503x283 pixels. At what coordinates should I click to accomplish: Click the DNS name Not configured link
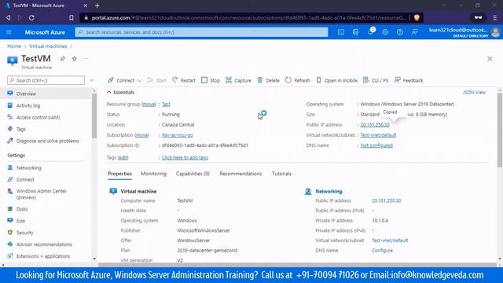tap(376, 145)
